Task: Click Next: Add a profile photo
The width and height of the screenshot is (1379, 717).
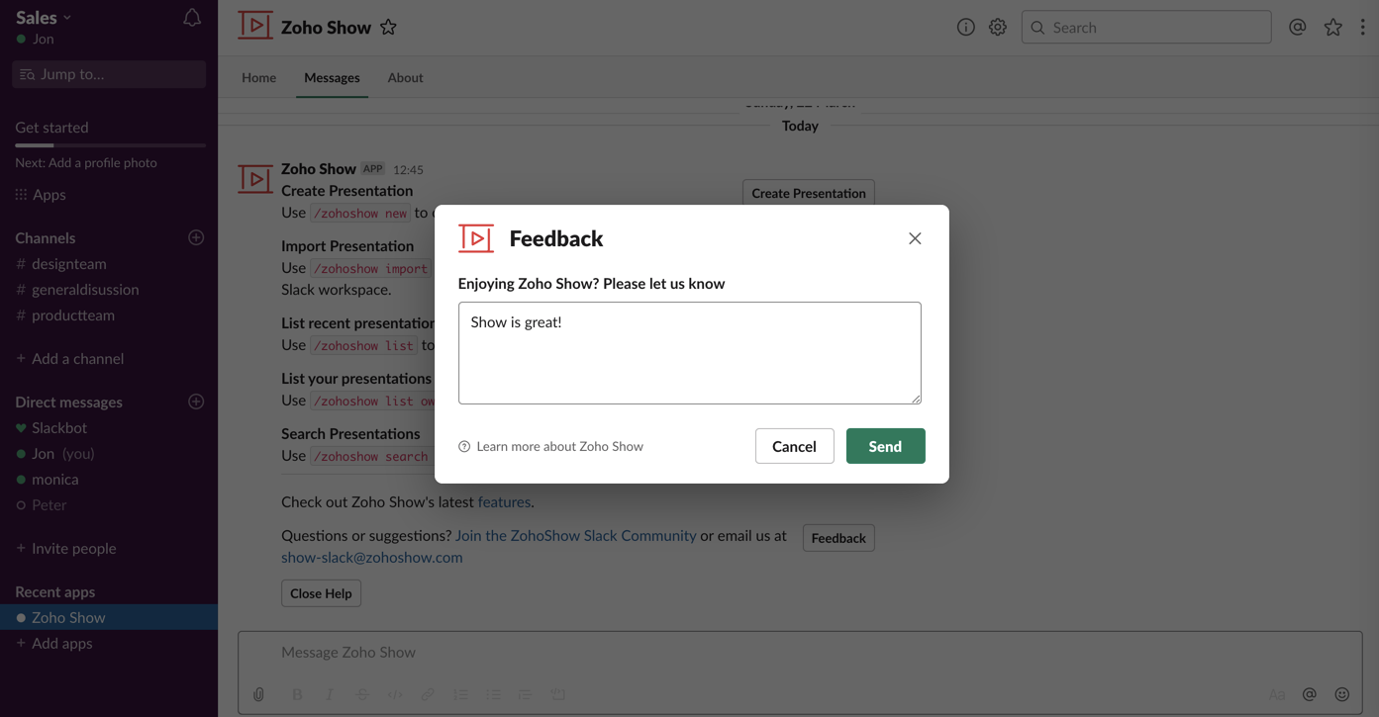Action: click(86, 163)
